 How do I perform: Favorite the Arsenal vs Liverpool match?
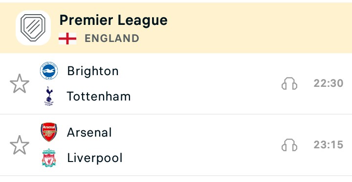pyautogui.click(x=20, y=145)
